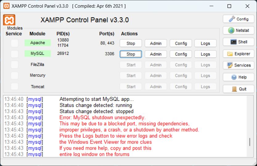Quit XAMPP using the door icon button

(x=238, y=89)
